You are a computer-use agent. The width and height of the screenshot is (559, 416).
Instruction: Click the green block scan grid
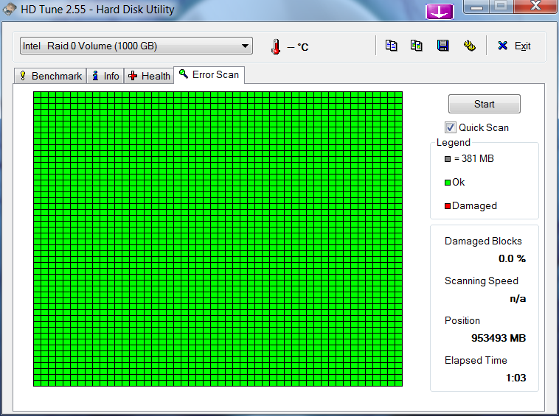coord(218,238)
